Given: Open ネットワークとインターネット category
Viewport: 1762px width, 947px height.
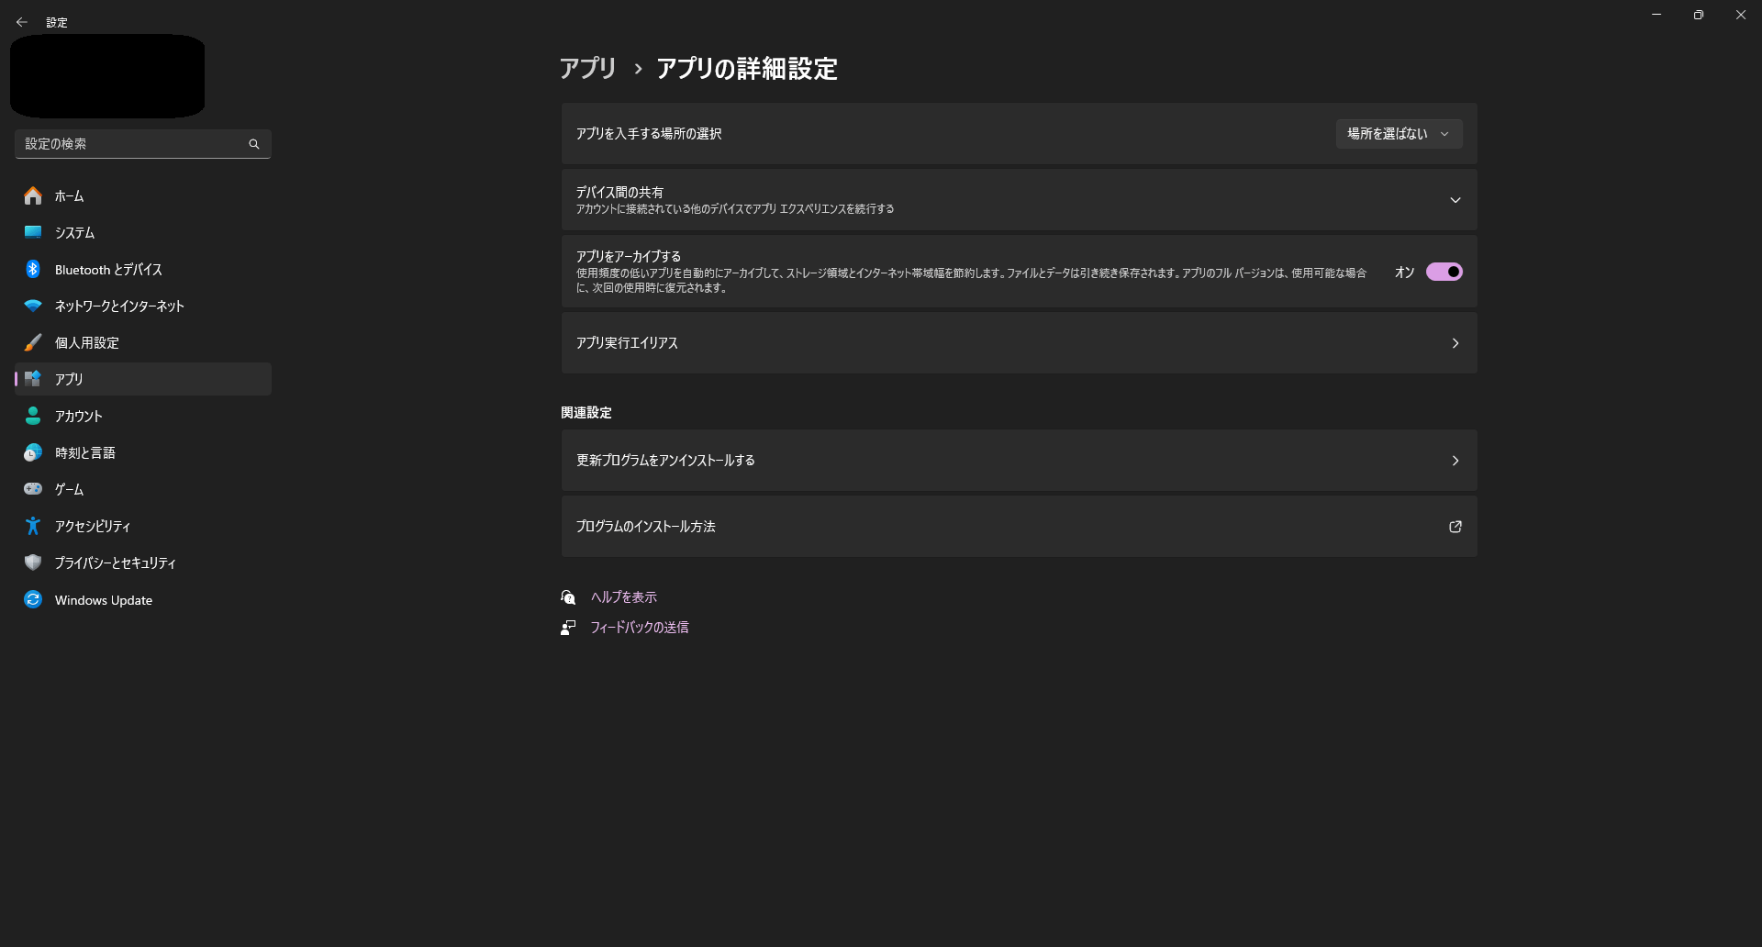Looking at the screenshot, I should [143, 306].
